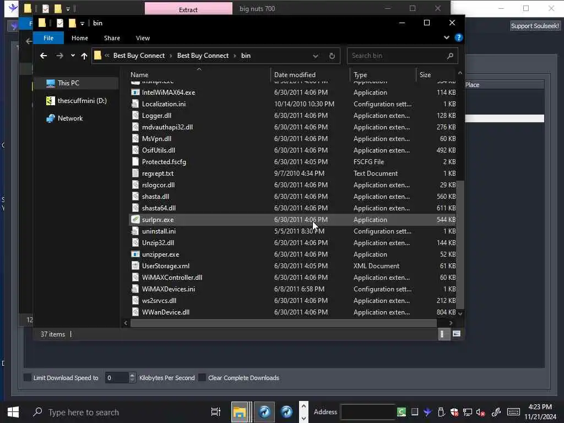
Task: Open the touch keyboard tray icon
Action: 513,412
